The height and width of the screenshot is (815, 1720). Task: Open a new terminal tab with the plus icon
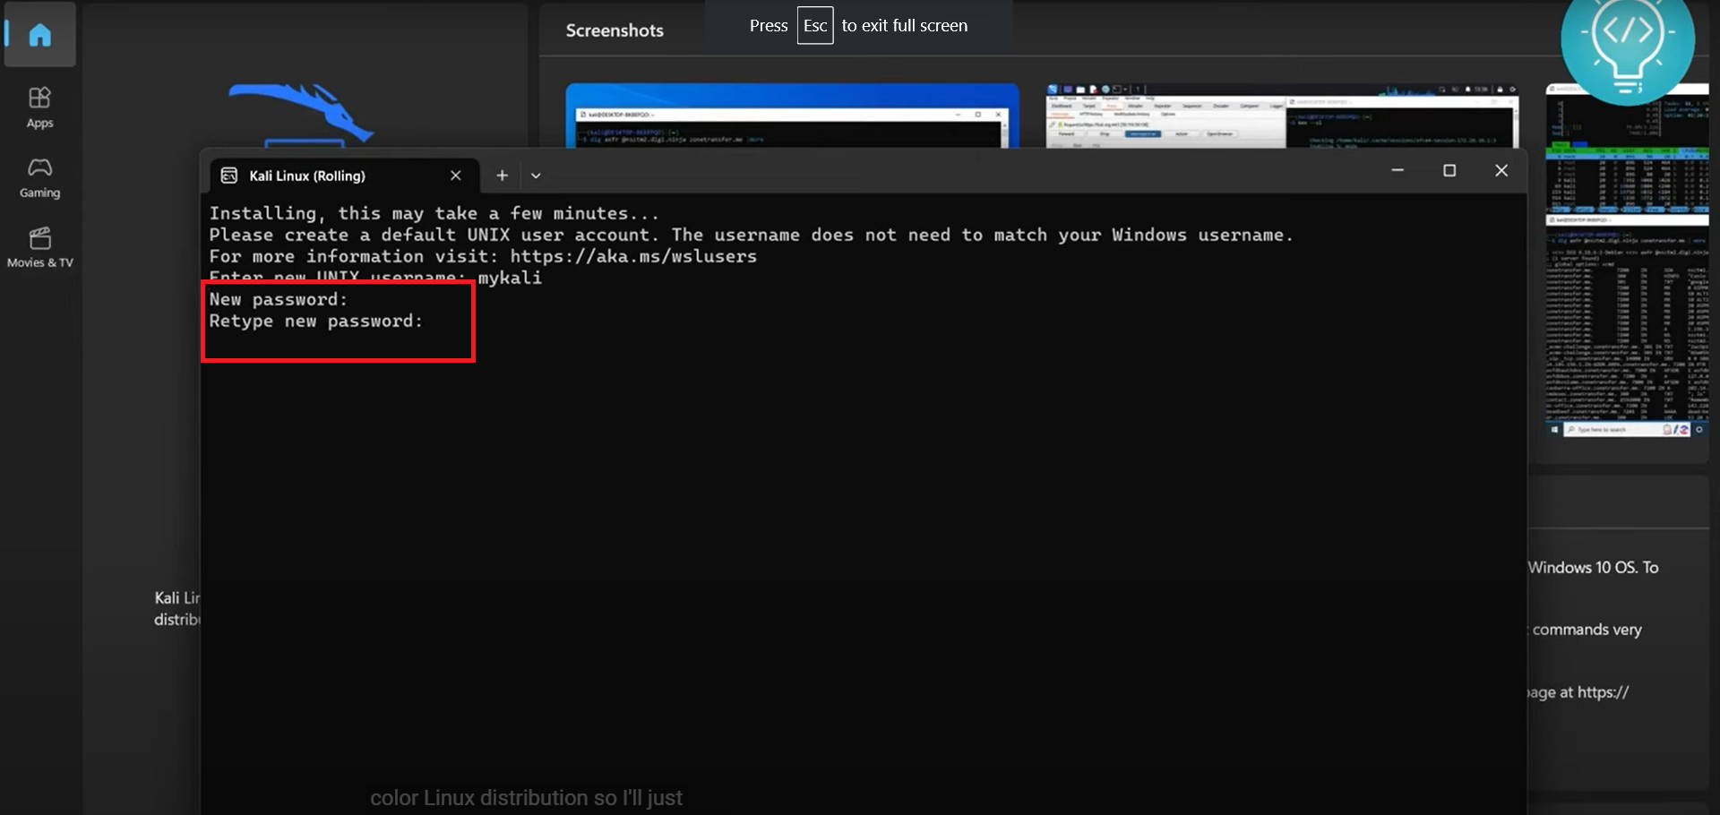pyautogui.click(x=502, y=176)
